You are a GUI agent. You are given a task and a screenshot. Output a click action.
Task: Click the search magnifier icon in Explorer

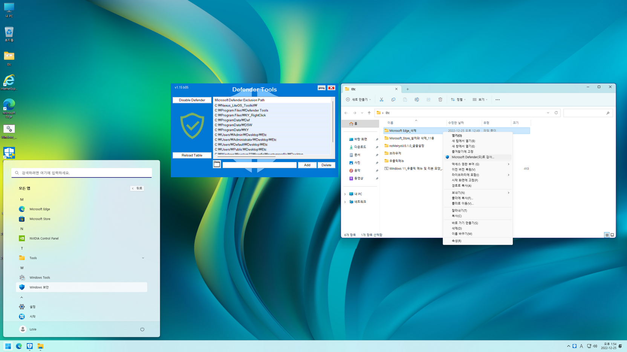tap(608, 113)
